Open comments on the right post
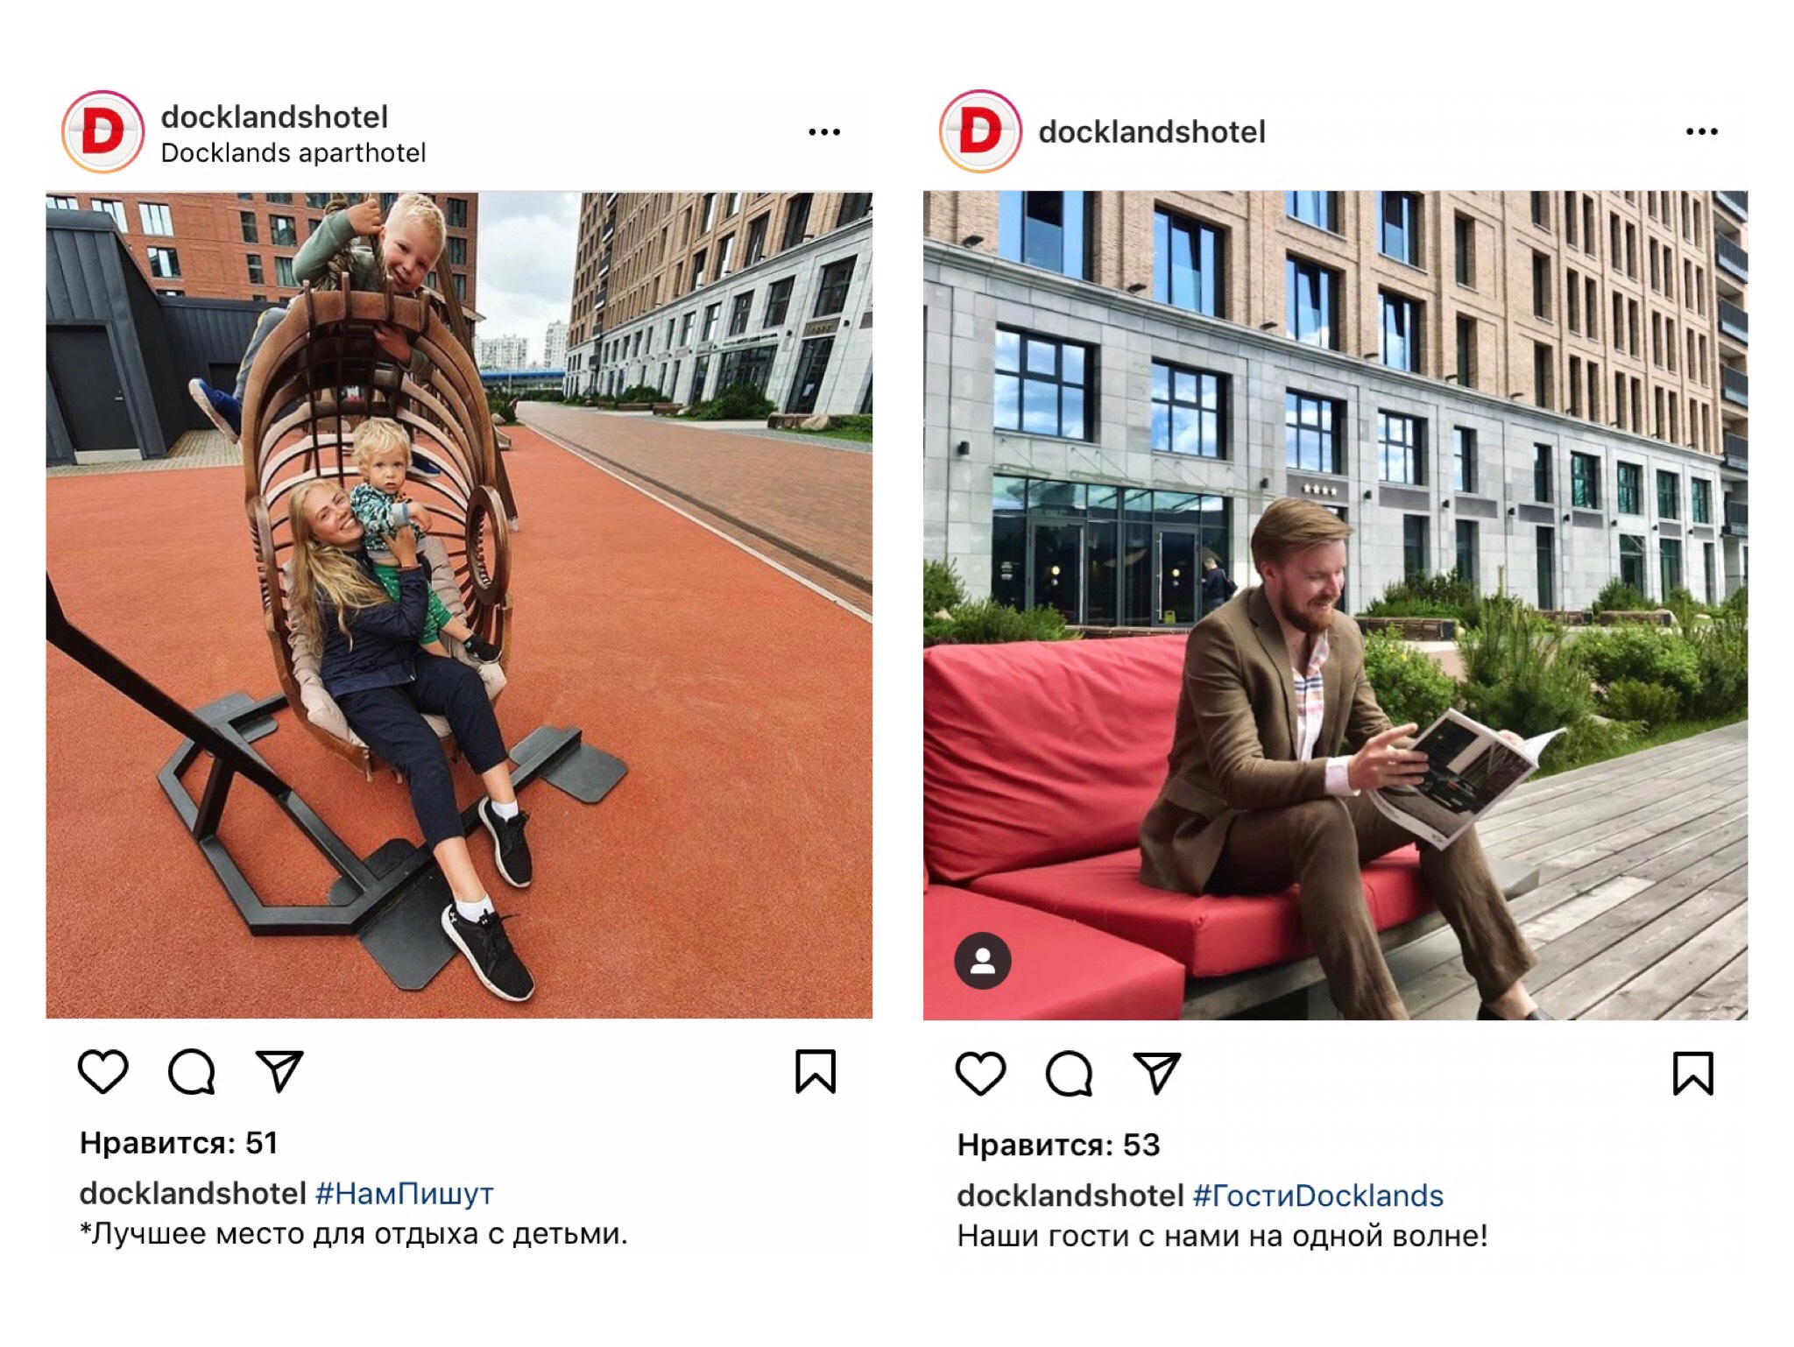Screen dimensions: 1794x1347 pos(1070,1074)
